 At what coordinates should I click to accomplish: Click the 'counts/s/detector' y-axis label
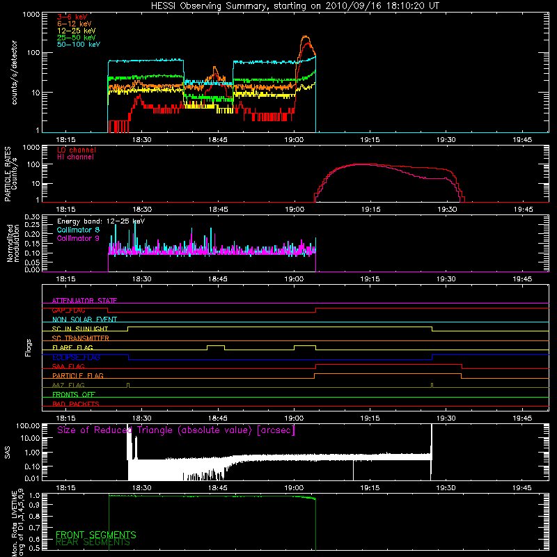tap(14, 72)
